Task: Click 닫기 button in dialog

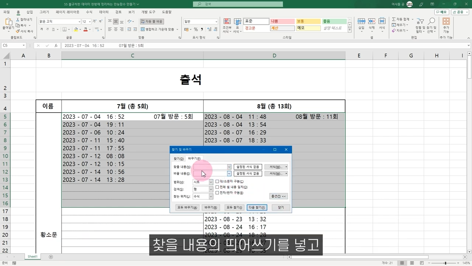Action: point(281,208)
